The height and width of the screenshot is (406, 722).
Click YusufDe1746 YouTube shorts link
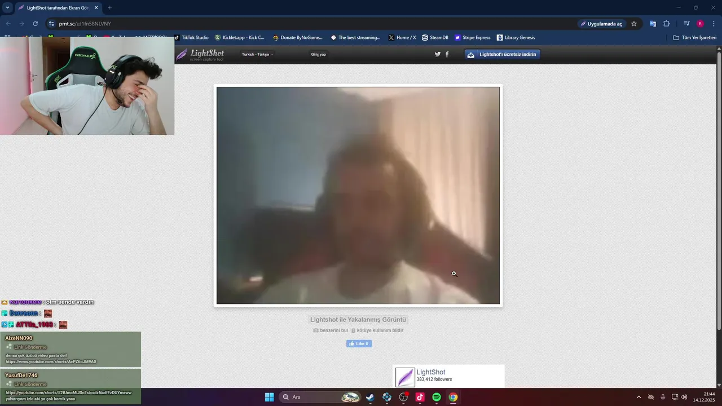(x=68, y=392)
